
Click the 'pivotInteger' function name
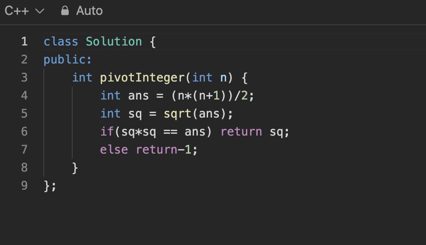click(x=143, y=78)
